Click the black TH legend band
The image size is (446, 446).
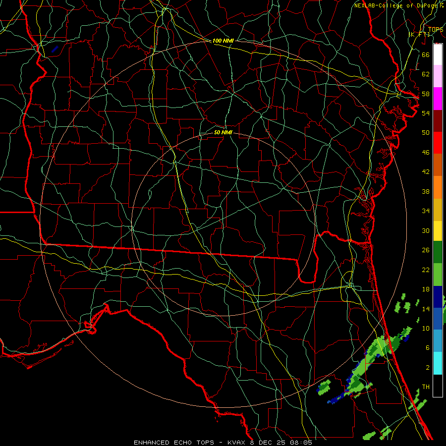click(x=438, y=386)
